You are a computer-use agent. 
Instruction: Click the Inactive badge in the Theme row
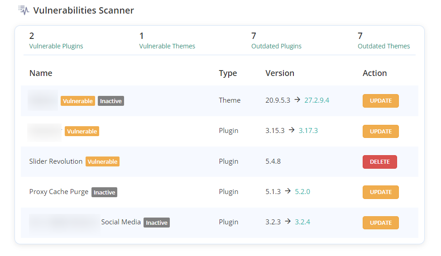(111, 101)
